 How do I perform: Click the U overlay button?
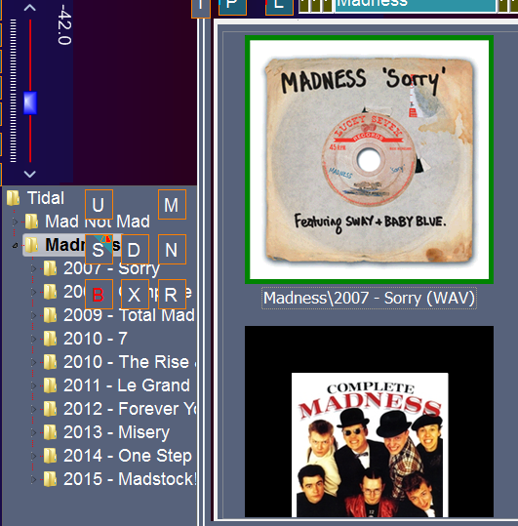click(x=99, y=204)
